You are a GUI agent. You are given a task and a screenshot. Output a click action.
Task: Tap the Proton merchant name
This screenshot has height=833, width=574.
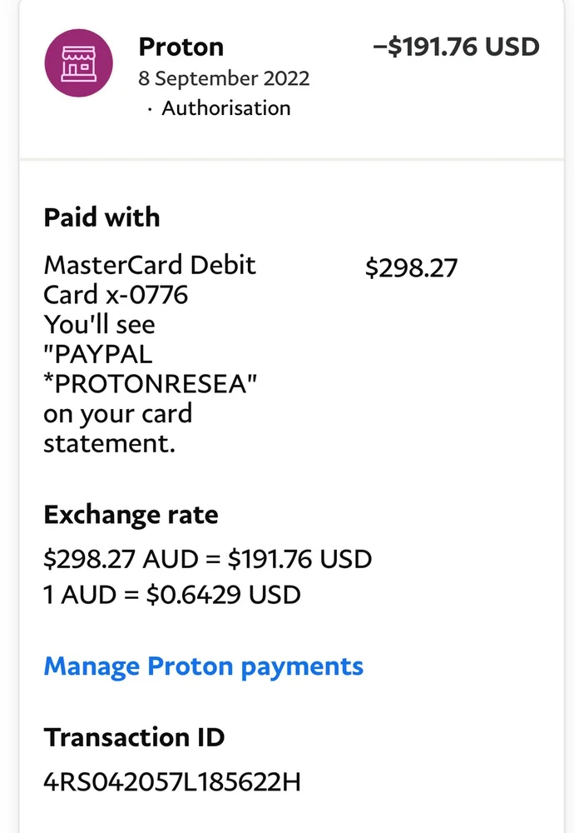181,47
